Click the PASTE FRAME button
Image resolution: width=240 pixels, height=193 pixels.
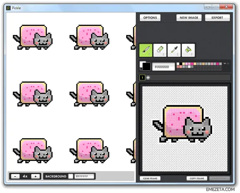[220, 178]
